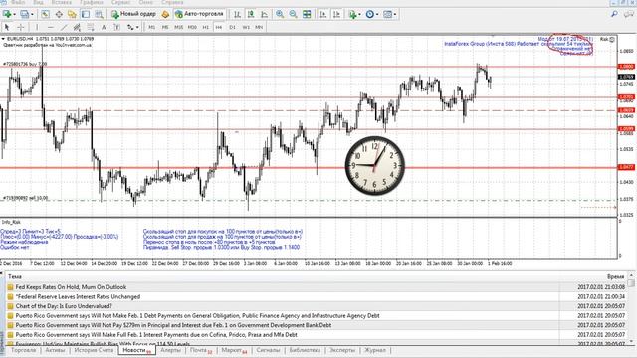Open the Profiles toolbar icon
The height and width of the screenshot is (358, 637).
click(x=25, y=14)
